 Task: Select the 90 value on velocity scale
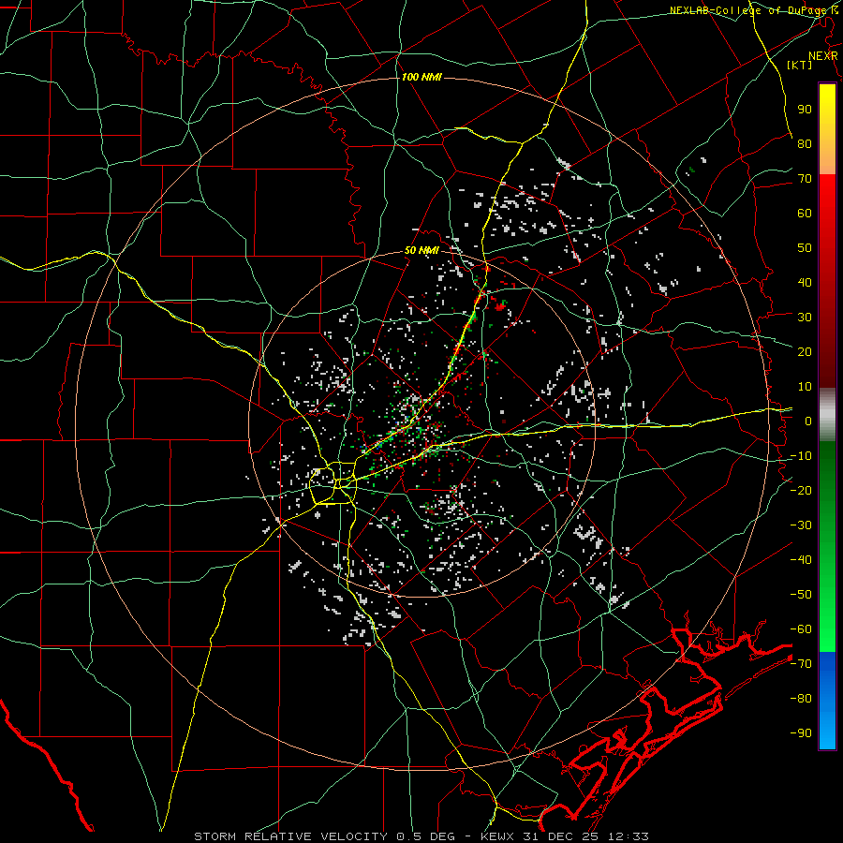(x=805, y=110)
